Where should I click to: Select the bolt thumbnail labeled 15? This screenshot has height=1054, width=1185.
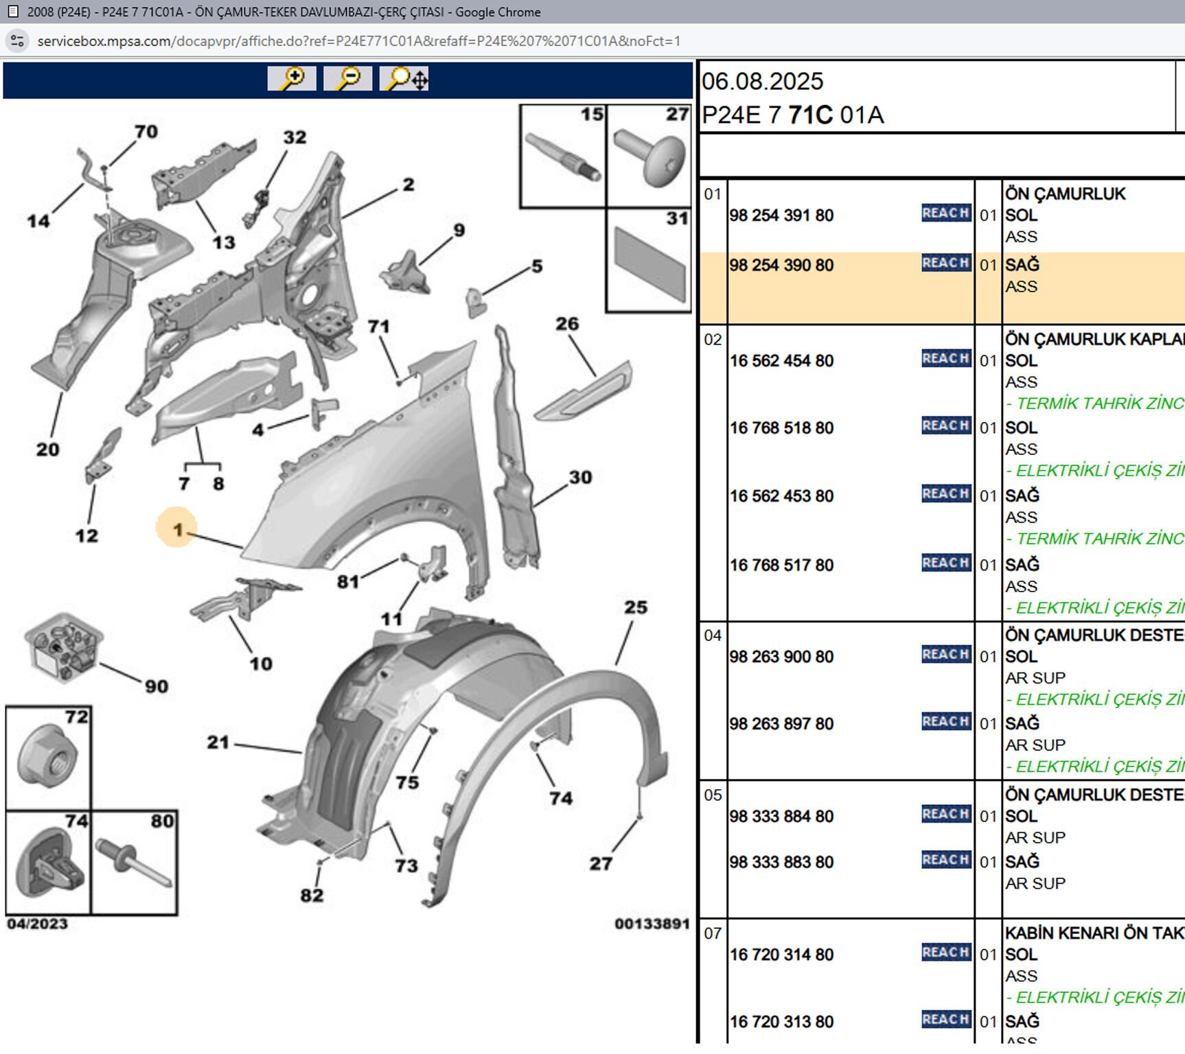tap(563, 156)
